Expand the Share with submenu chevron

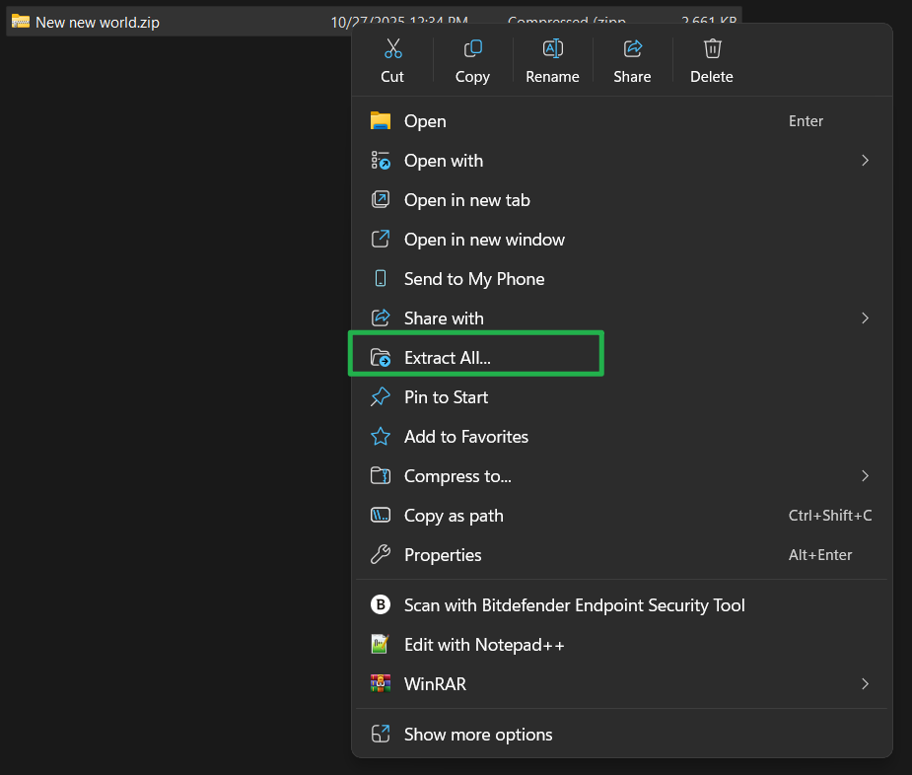865,318
